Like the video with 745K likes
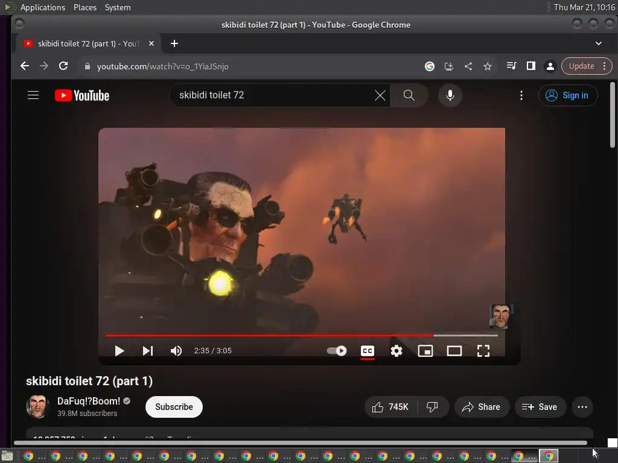The width and height of the screenshot is (618, 463). (x=390, y=407)
